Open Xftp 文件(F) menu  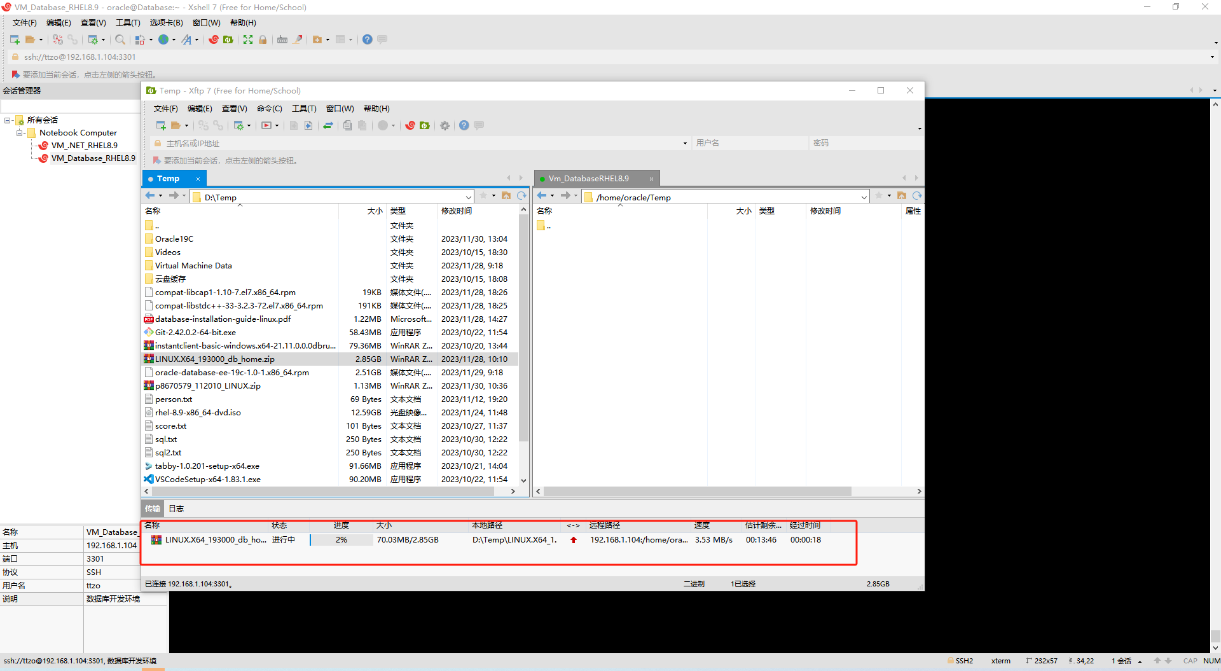[x=165, y=109]
